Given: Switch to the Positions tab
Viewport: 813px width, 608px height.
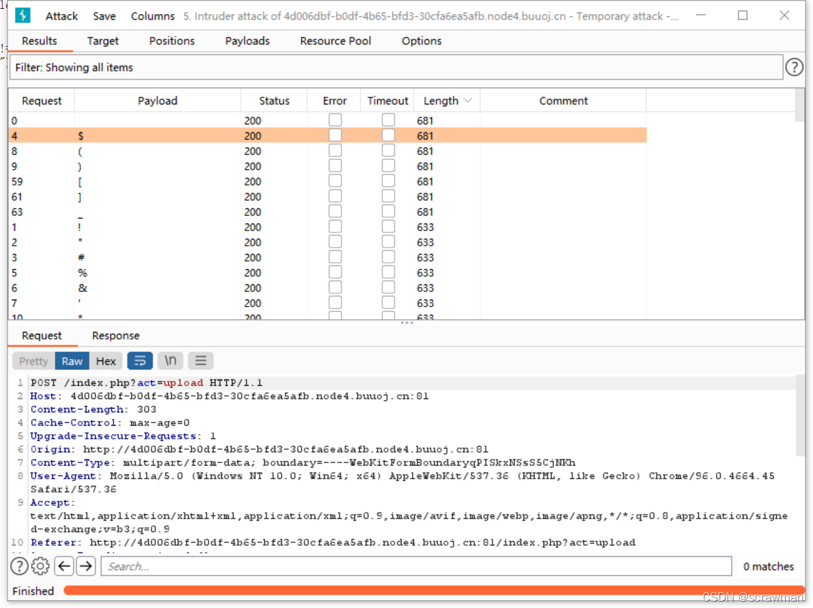Looking at the screenshot, I should point(172,41).
